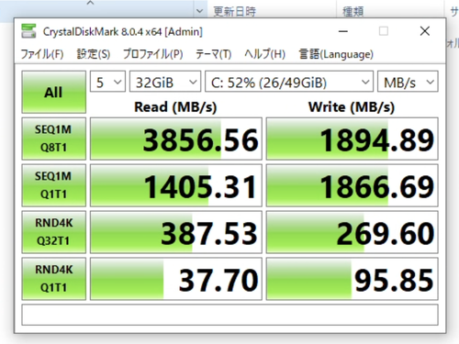Click the RND4K Q1T1 read result 37.70
The height and width of the screenshot is (344, 459).
point(176,279)
